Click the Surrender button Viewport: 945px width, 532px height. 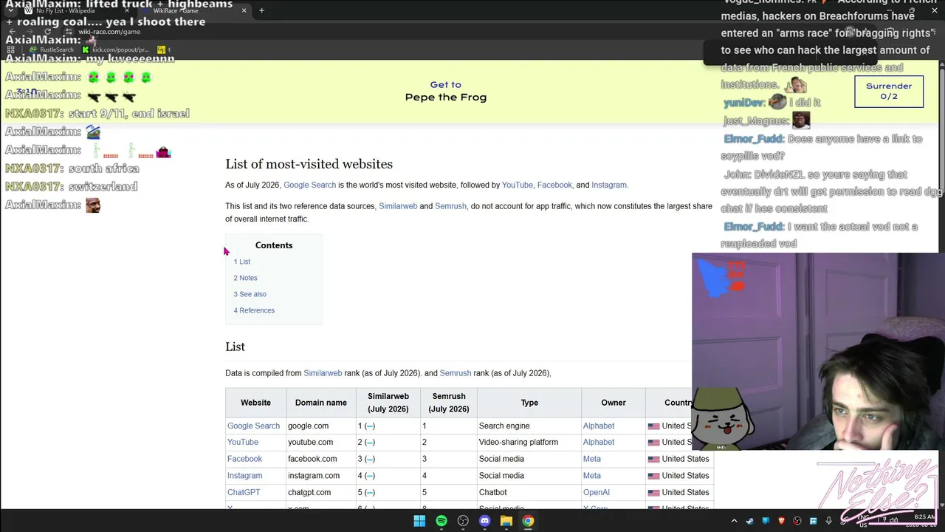tap(889, 91)
